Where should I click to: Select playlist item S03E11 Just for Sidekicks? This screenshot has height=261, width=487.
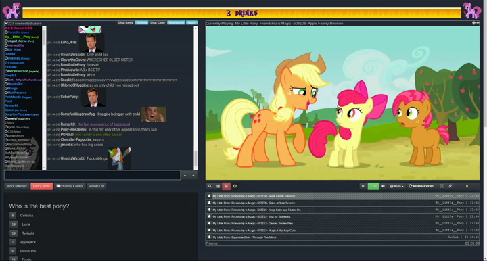pyautogui.click(x=342, y=216)
